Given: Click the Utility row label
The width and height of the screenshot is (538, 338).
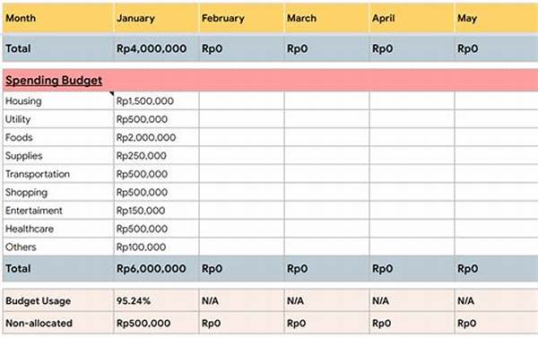Looking at the screenshot, I should pos(58,119).
